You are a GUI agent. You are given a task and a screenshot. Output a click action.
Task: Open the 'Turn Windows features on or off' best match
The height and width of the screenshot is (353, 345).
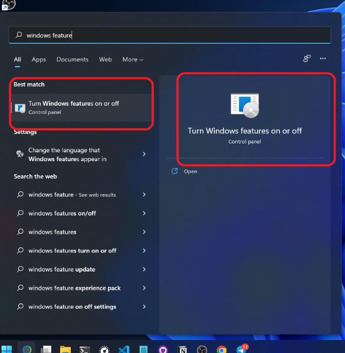point(81,107)
